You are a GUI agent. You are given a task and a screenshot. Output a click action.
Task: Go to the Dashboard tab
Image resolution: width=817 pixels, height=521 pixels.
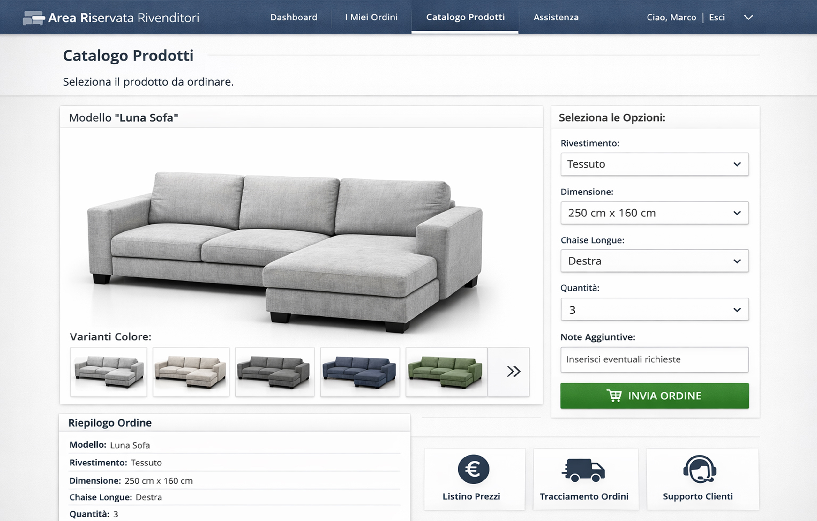294,17
